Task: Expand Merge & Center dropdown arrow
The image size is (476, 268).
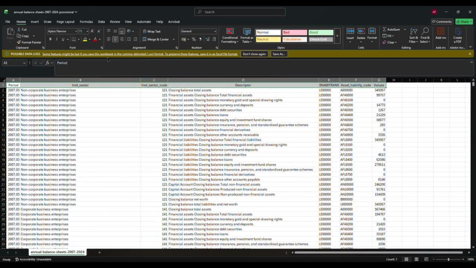Action: pos(174,40)
